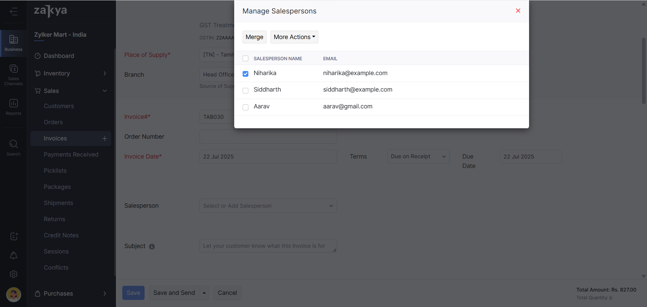Toggle the select-all salespersons header checkbox
The height and width of the screenshot is (307, 647).
tap(245, 59)
